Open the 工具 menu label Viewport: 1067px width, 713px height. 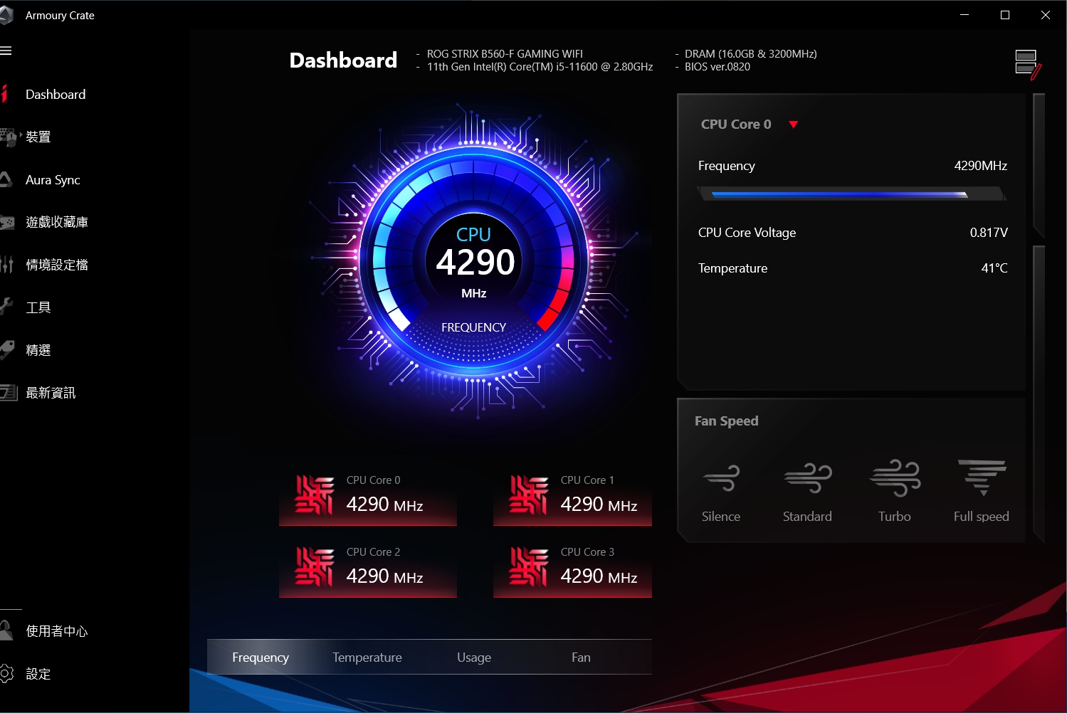coord(38,307)
